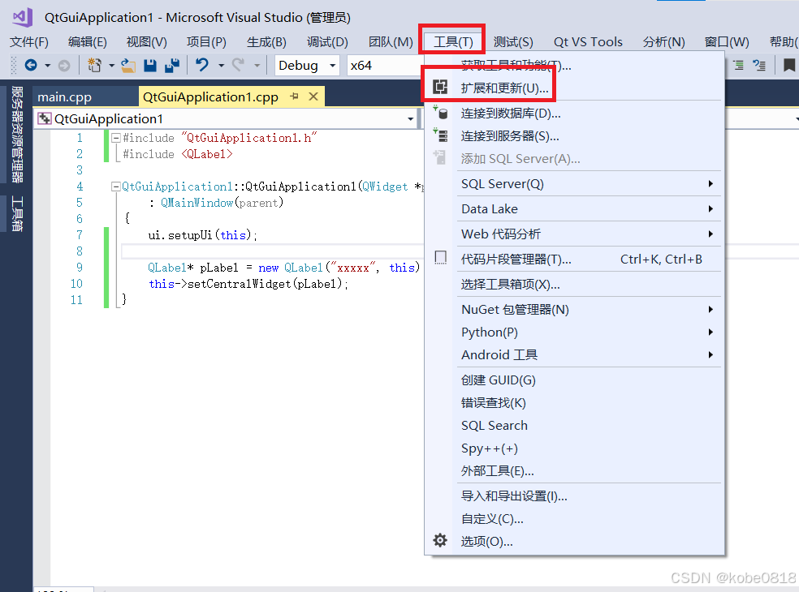Image resolution: width=799 pixels, height=592 pixels.
Task: Click the Save All icon
Action: (x=172, y=65)
